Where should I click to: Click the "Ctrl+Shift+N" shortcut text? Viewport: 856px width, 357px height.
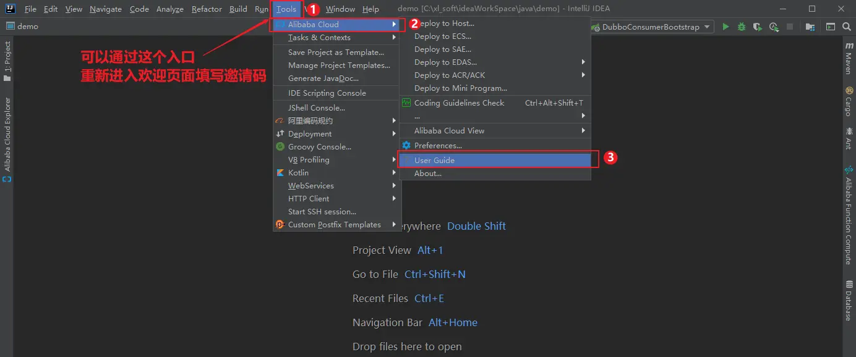[x=435, y=274]
